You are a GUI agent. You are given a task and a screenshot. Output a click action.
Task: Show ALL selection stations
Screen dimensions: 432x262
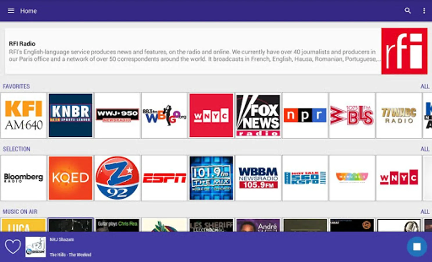(x=425, y=149)
